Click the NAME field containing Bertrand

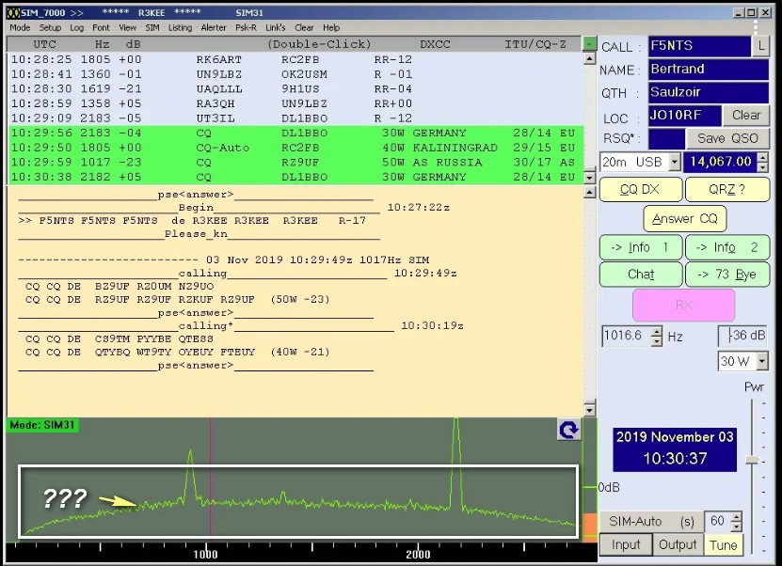[x=709, y=70]
